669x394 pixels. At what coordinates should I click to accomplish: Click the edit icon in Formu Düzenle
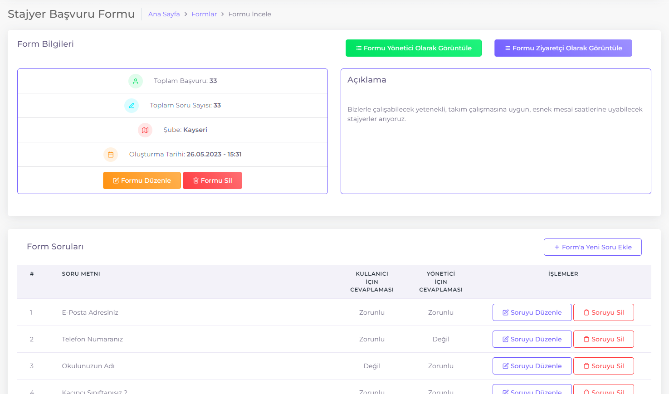point(116,180)
